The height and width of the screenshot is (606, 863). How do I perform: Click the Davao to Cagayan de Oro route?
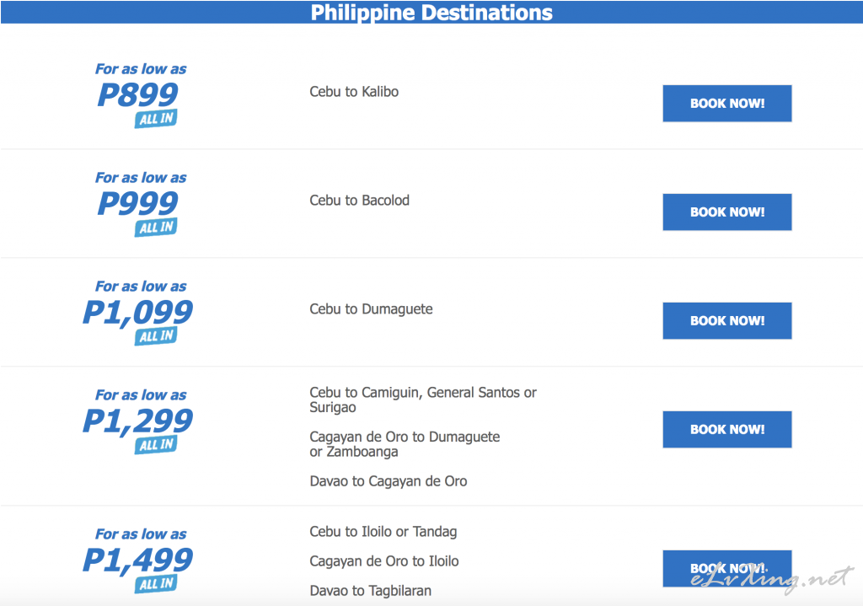click(x=388, y=481)
